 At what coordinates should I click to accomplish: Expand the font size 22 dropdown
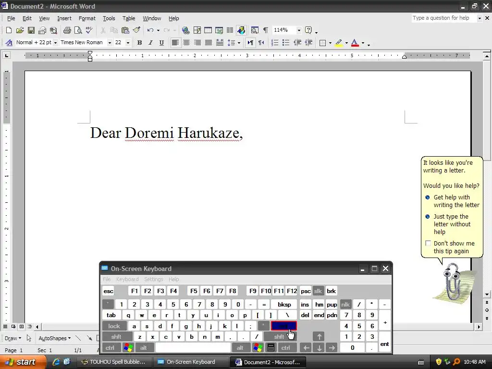coord(128,43)
